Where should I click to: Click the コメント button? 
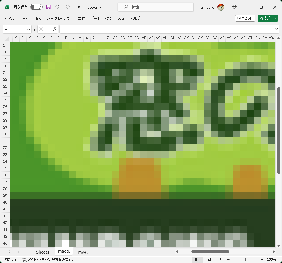pyautogui.click(x=245, y=18)
